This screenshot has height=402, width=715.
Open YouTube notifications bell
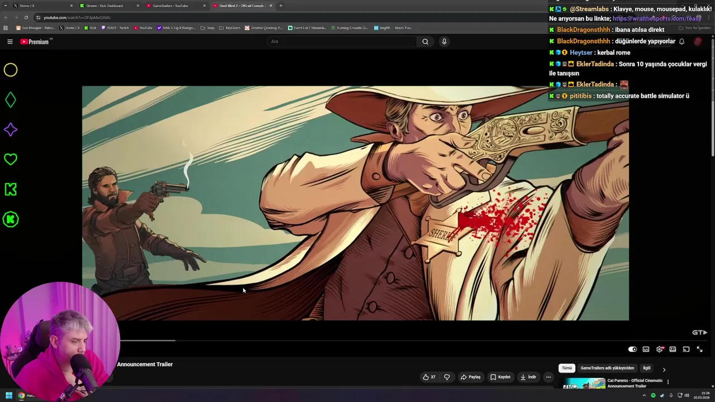click(x=681, y=41)
